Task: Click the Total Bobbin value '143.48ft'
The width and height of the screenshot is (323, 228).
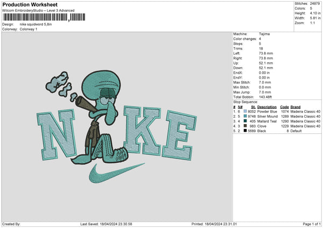Action: [x=265, y=97]
